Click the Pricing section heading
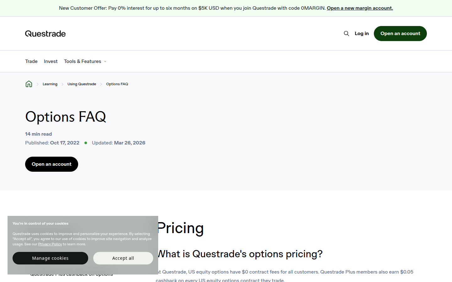452x282 pixels. tap(180, 228)
